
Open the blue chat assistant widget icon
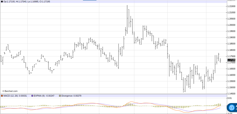[232, 107]
